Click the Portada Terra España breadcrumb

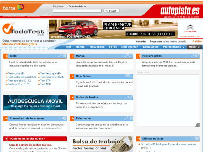14,15
